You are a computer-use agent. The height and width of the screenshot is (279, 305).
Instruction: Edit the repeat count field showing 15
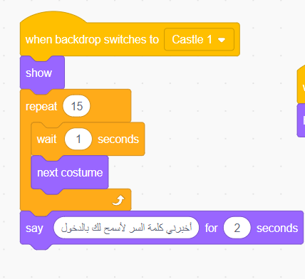[x=76, y=106]
